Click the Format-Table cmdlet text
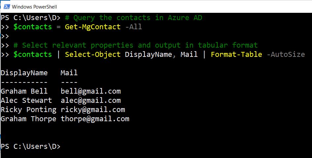The height and width of the screenshot is (158, 312). [236, 54]
